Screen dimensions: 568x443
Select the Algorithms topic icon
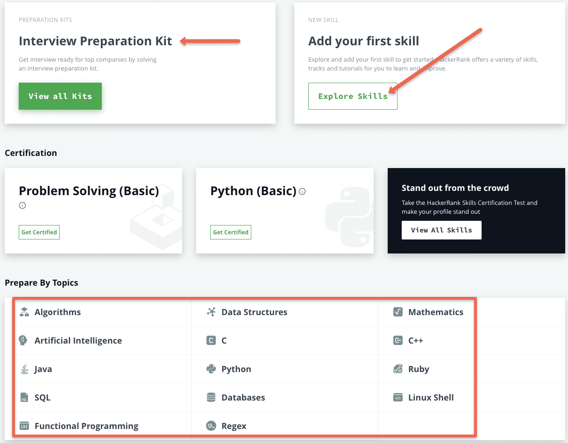pos(23,312)
